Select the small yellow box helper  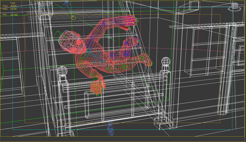(x=73, y=18)
